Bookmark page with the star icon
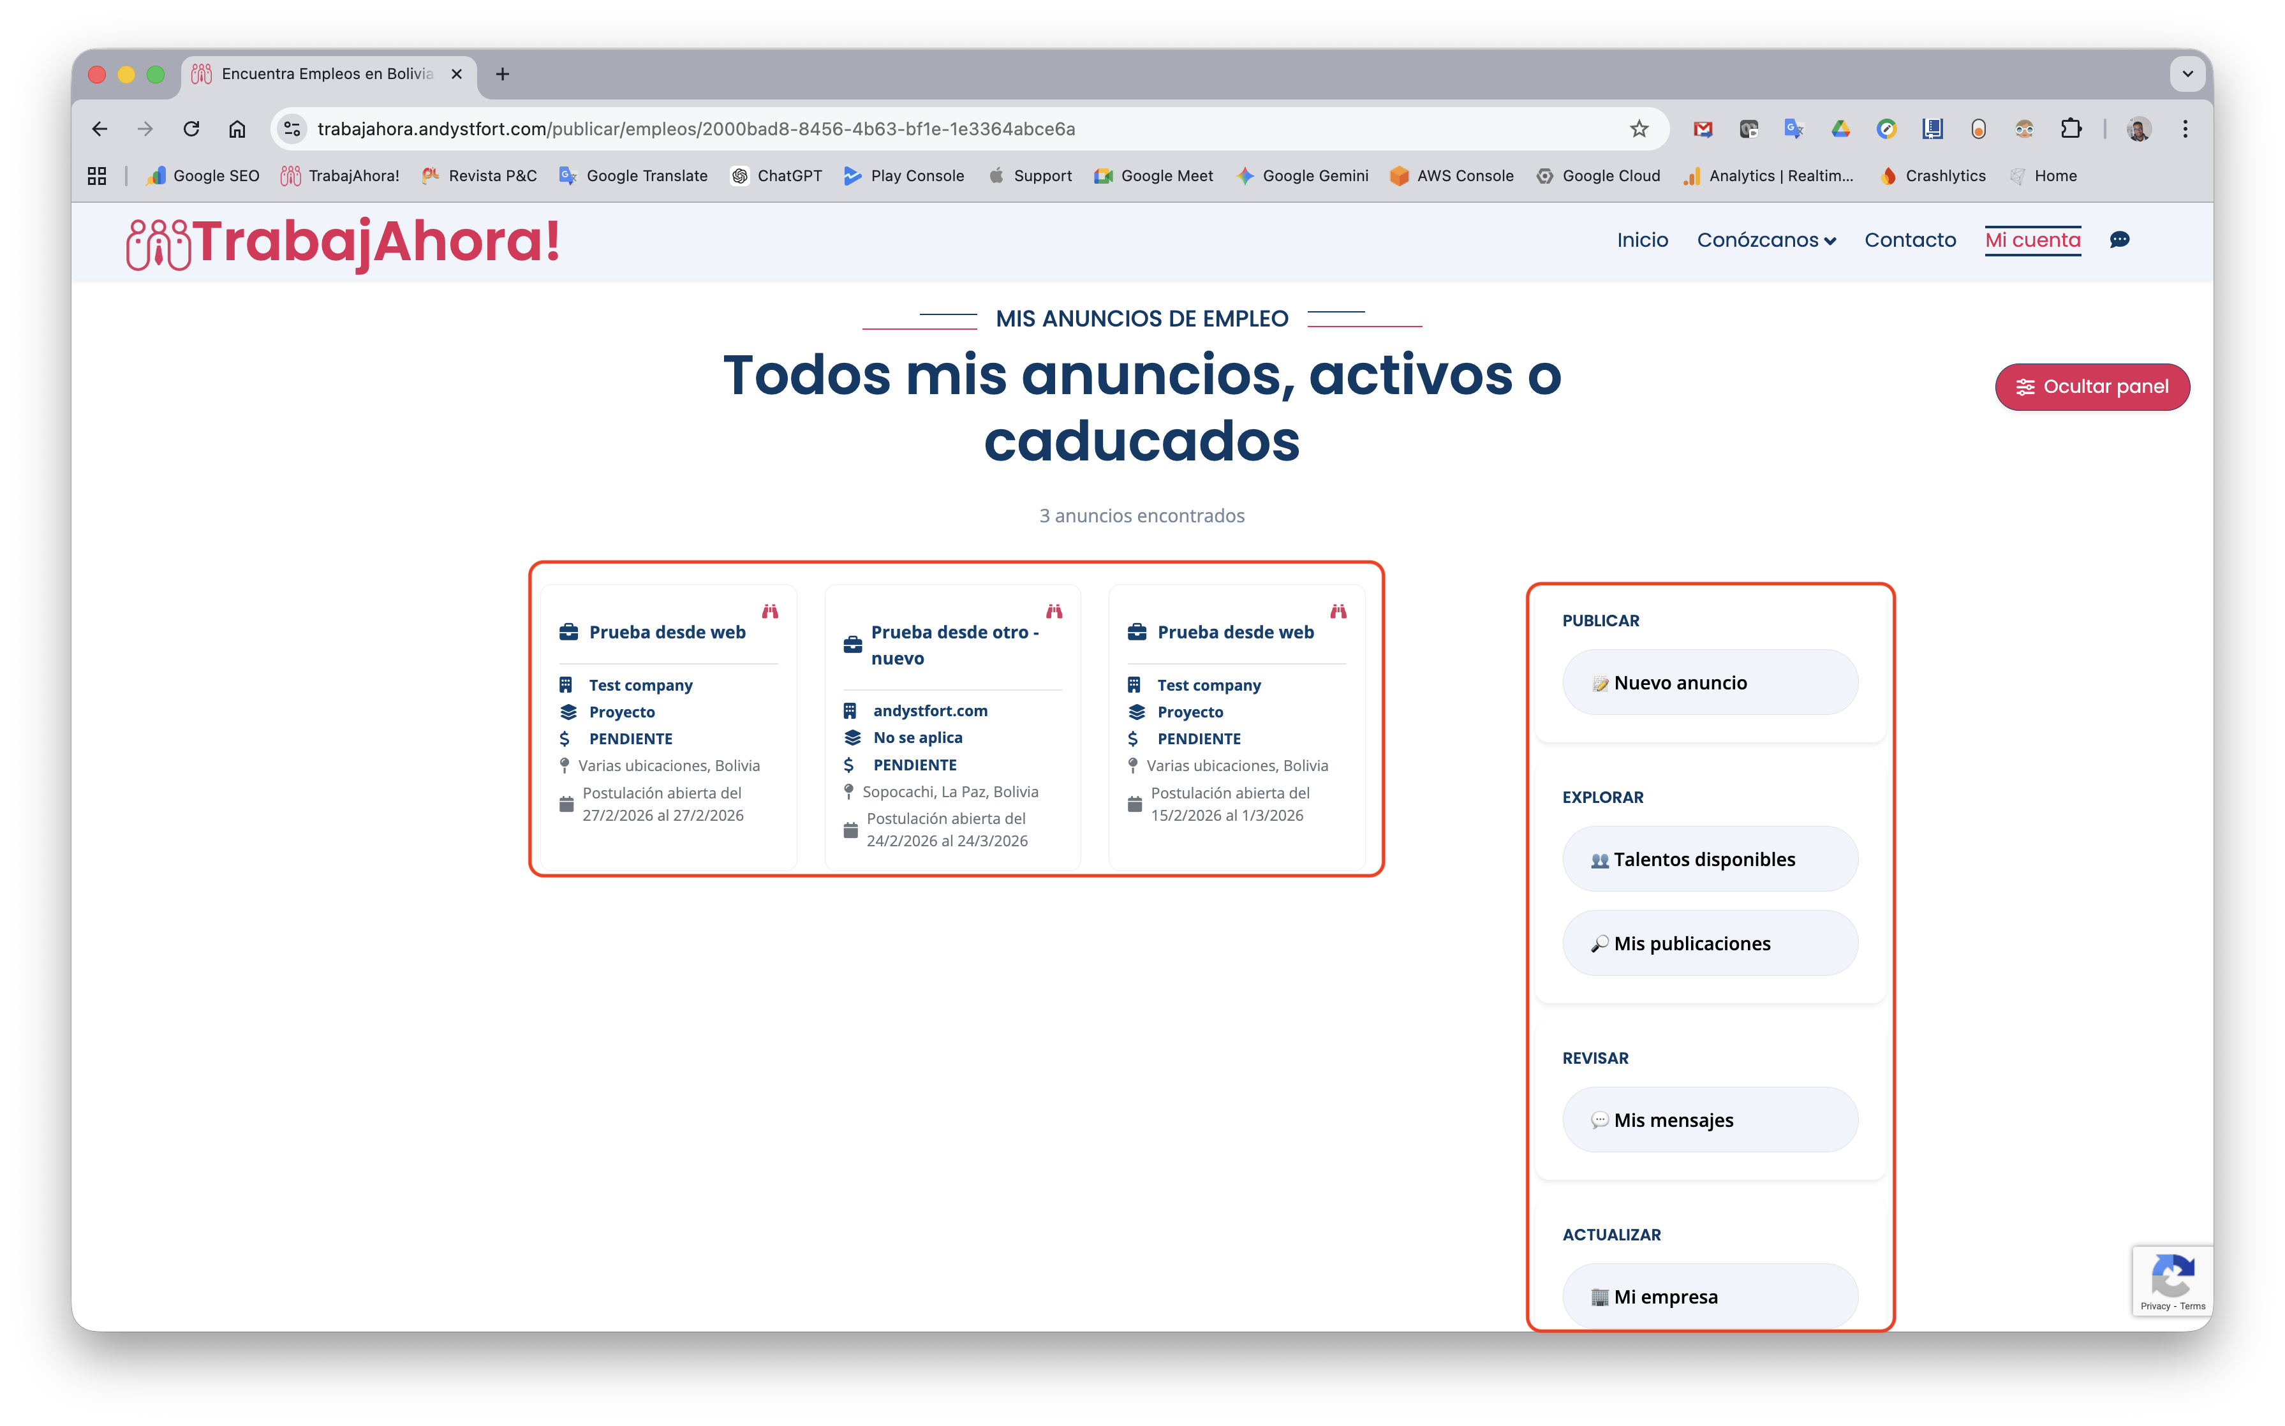This screenshot has width=2285, height=1426. 1639,129
